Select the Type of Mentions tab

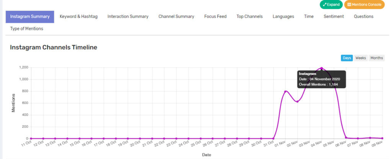[x=26, y=29]
